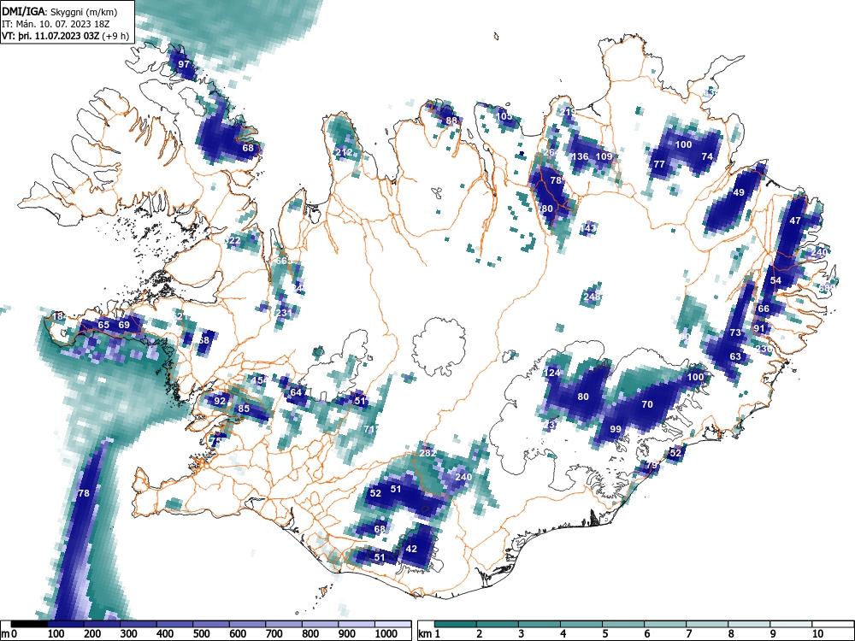Click the visibility value 73 on the map
Viewport: 855px width, 641px height.
tap(735, 332)
